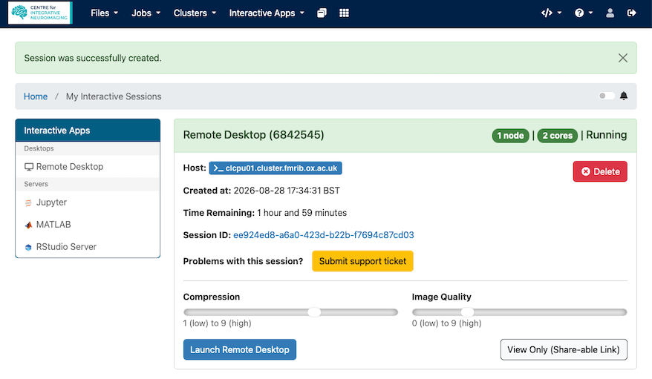The width and height of the screenshot is (652, 379).
Task: Open the Files menu
Action: pos(105,13)
